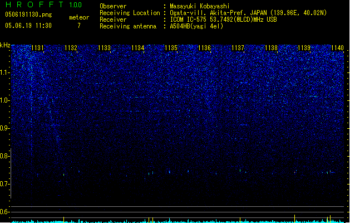The image size is (350, 223).
Task: Click the Observer field label
Action: (113, 6)
